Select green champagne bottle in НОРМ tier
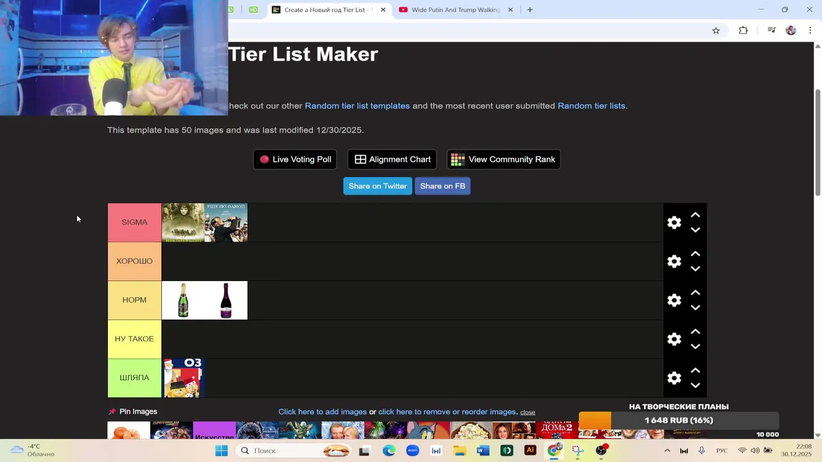Screen dimensions: 822x462 [x=183, y=300]
